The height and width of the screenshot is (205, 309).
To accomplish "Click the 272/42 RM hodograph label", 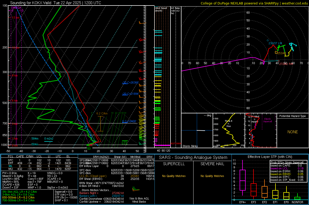I will (286, 64).
